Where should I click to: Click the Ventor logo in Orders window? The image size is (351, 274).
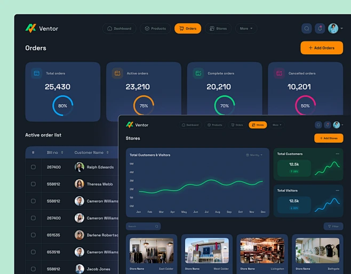tap(42, 28)
